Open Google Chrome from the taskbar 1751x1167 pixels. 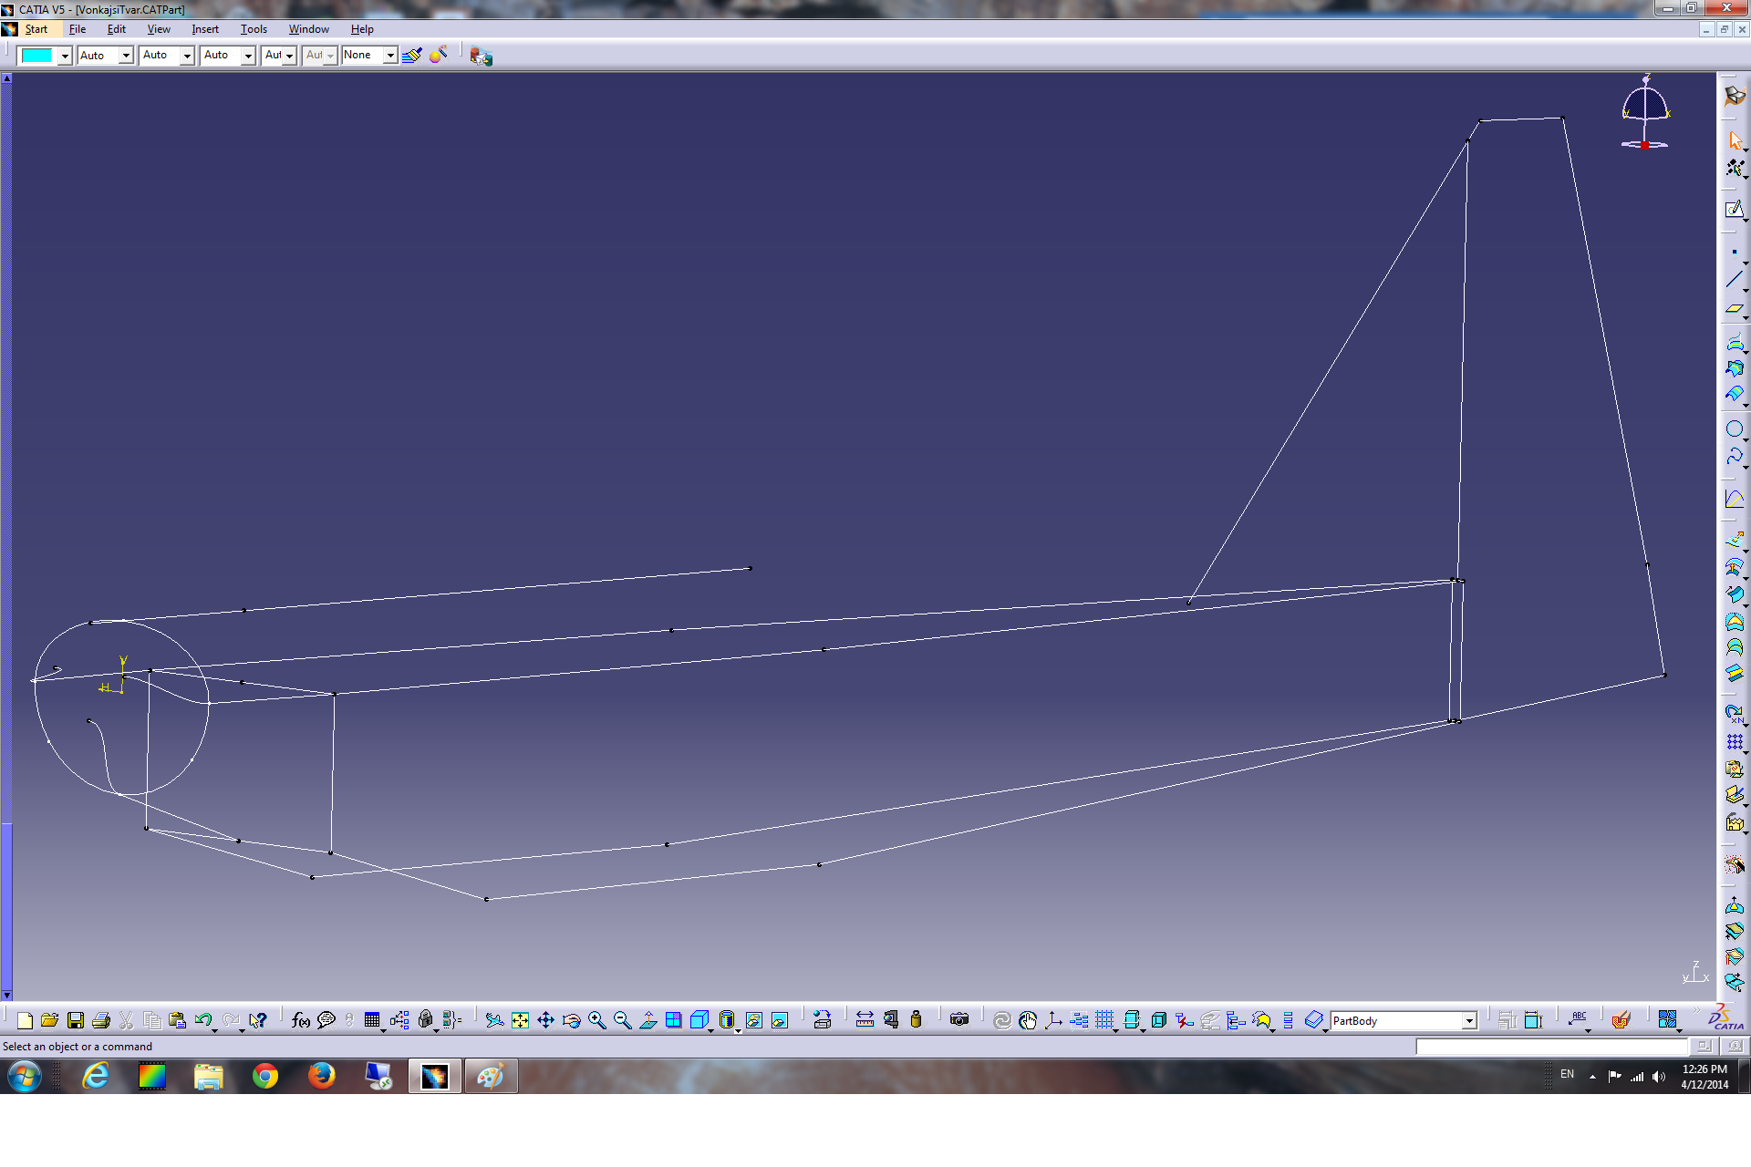[x=265, y=1077]
